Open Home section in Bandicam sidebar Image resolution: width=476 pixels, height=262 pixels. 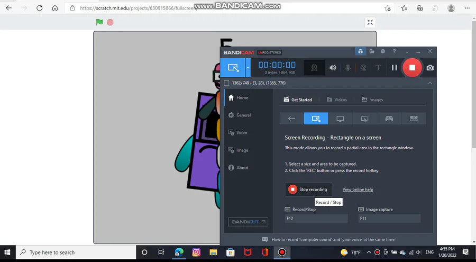click(242, 97)
